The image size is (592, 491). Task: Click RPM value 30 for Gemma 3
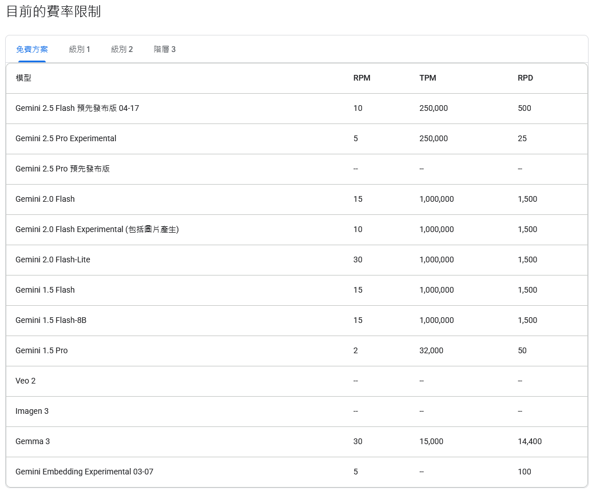[358, 442]
